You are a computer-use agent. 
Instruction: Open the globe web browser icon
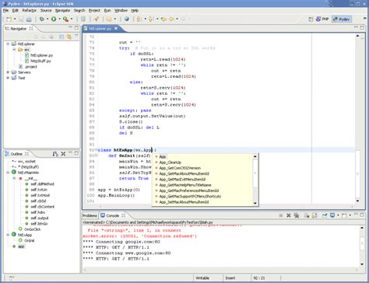pos(127,19)
